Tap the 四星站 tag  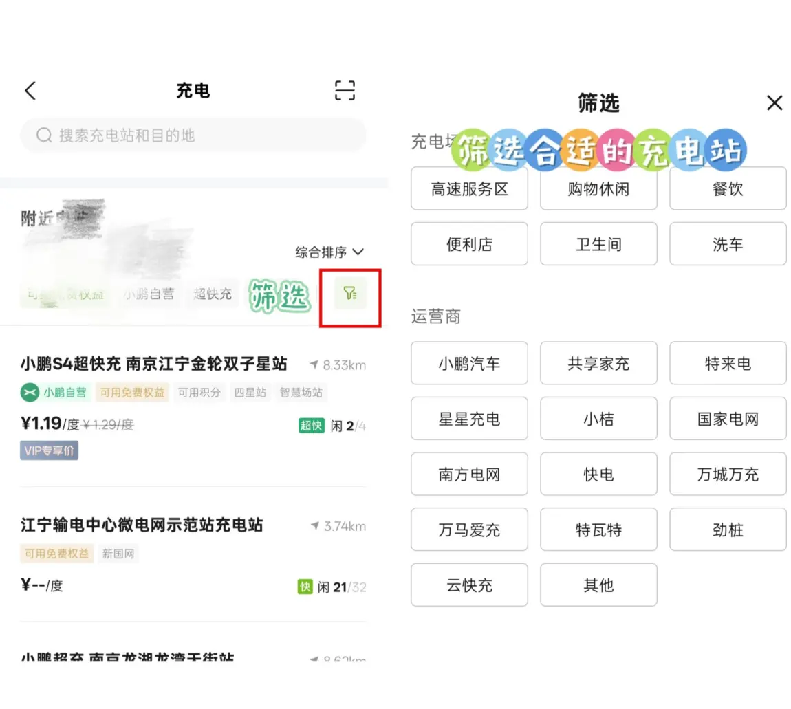(250, 392)
